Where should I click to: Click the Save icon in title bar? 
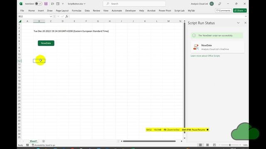[46, 4]
